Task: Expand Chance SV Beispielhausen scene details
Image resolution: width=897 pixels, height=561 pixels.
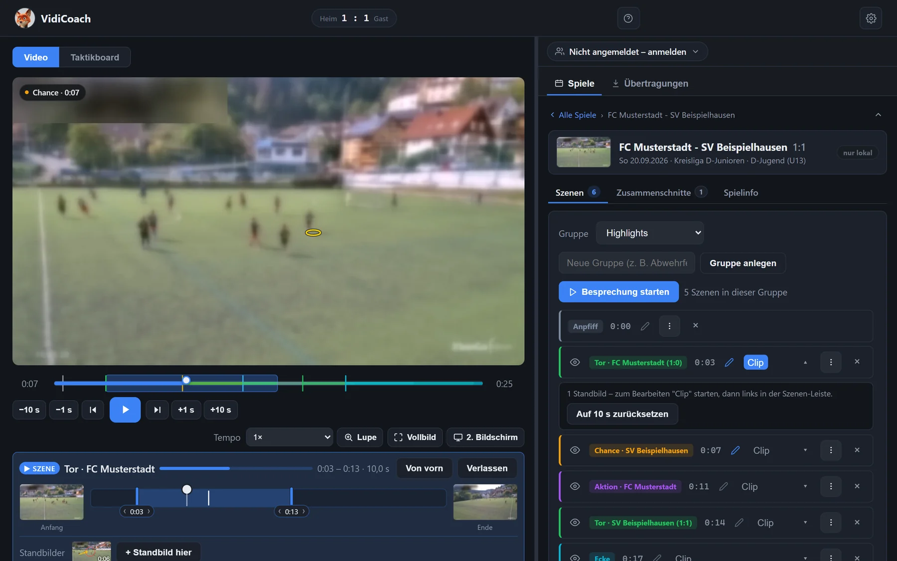Action: pos(805,450)
